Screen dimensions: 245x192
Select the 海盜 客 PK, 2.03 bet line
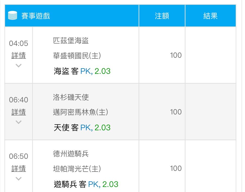tap(82, 71)
